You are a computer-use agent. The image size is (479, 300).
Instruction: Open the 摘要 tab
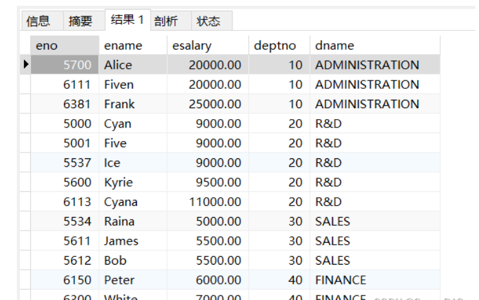[81, 21]
